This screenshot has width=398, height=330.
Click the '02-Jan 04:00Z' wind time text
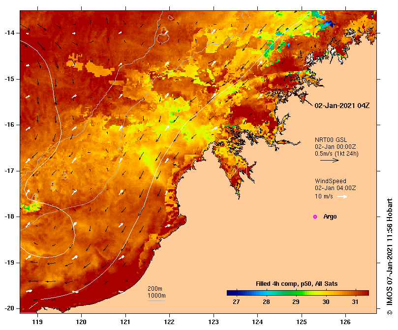click(x=336, y=188)
